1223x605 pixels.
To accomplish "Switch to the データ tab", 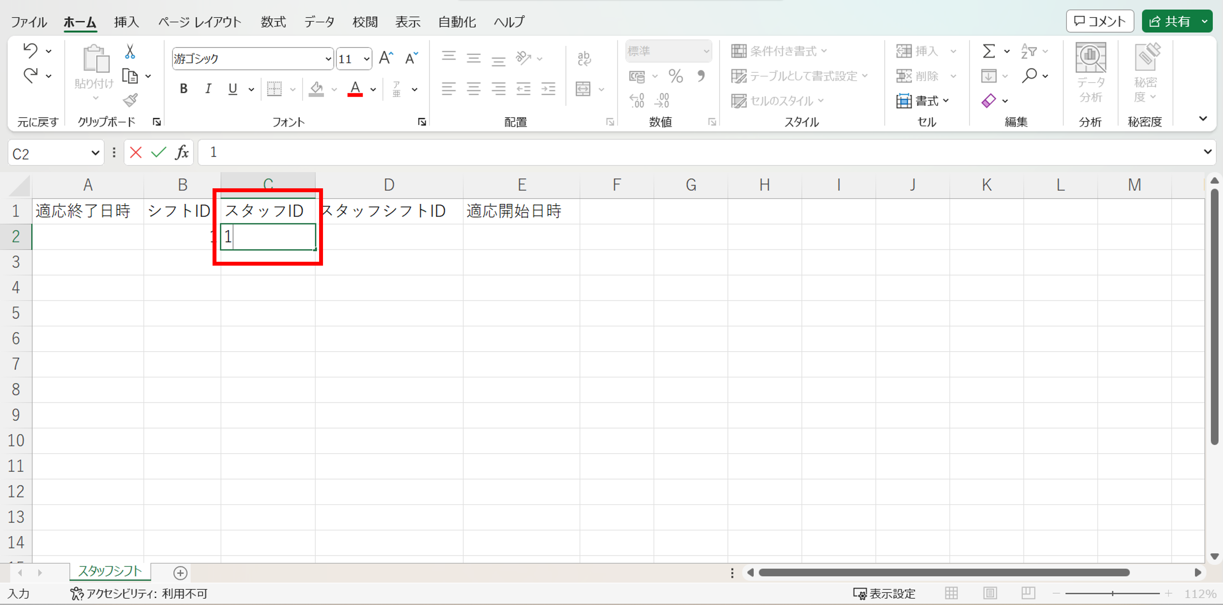I will pyautogui.click(x=319, y=22).
